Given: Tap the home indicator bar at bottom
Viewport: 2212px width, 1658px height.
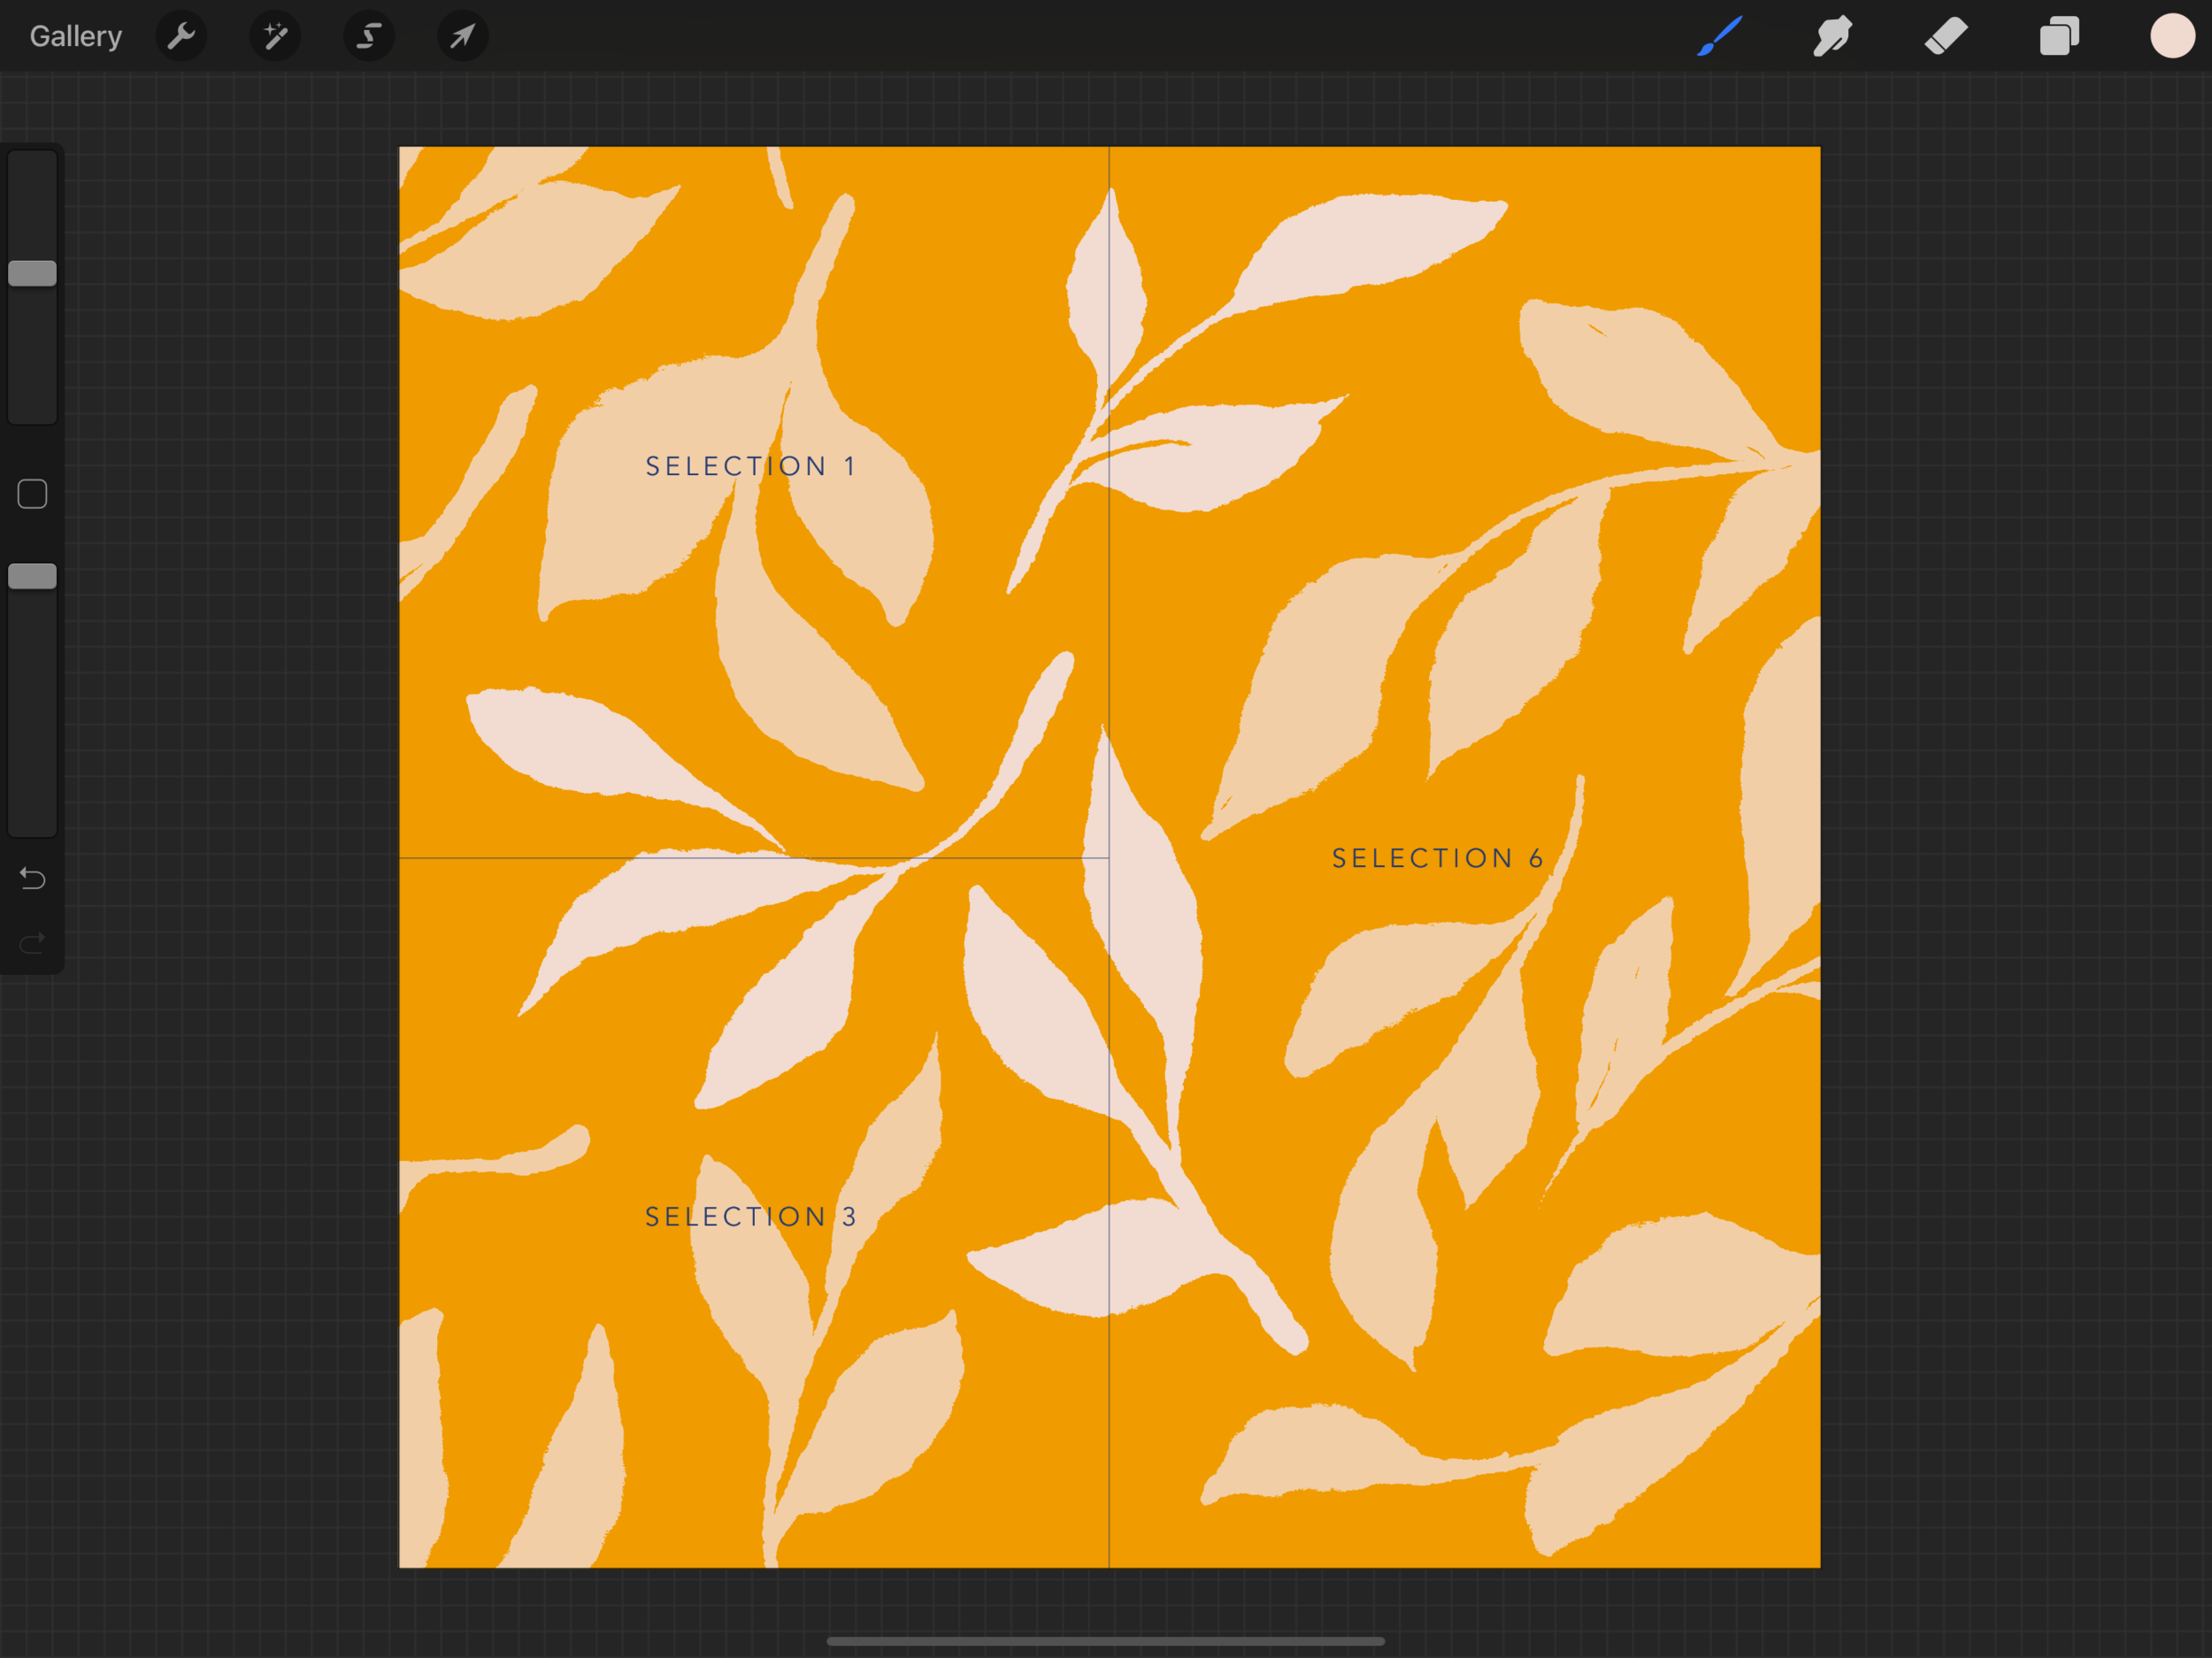Looking at the screenshot, I should (x=1105, y=1641).
